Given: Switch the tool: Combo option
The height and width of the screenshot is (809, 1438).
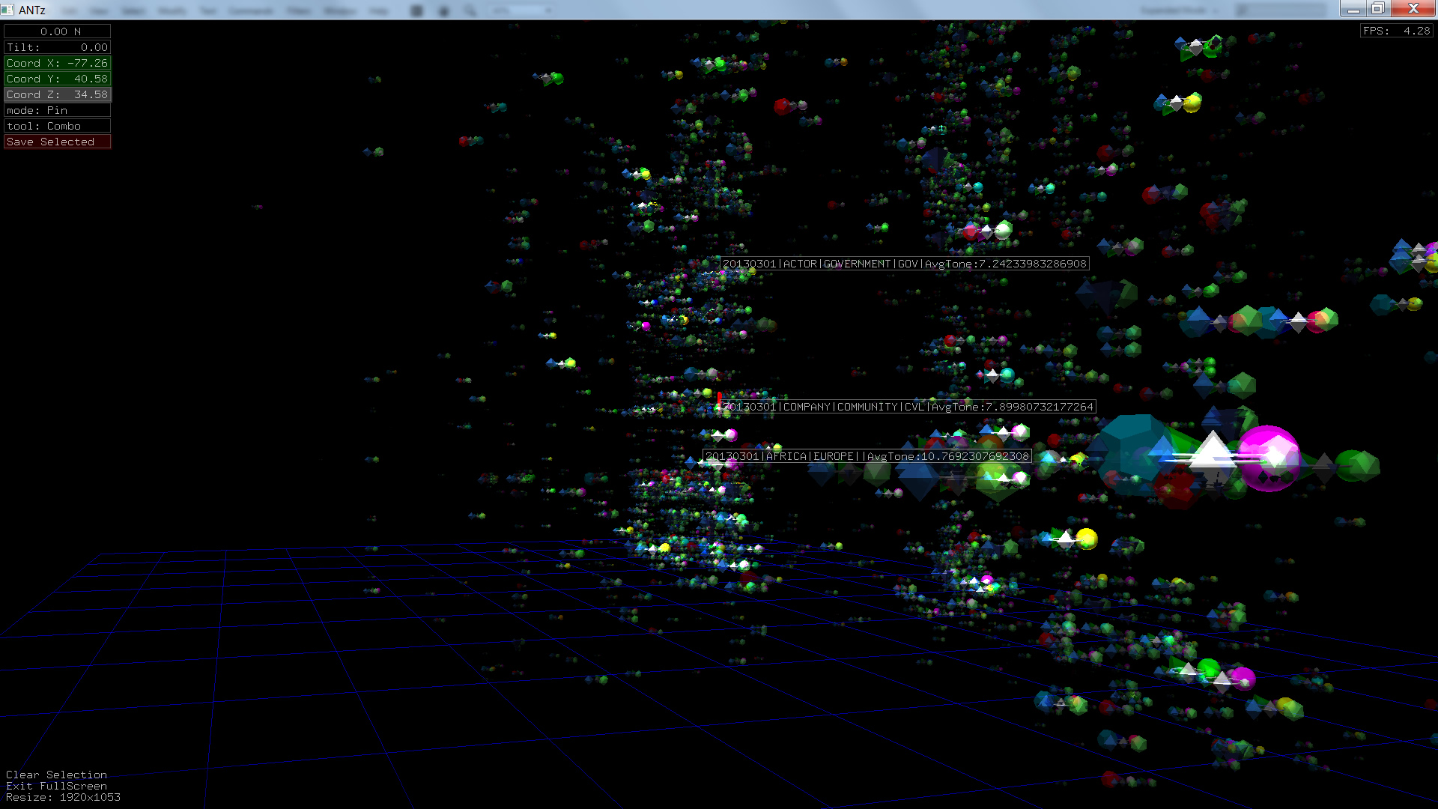Looking at the screenshot, I should click(x=57, y=126).
